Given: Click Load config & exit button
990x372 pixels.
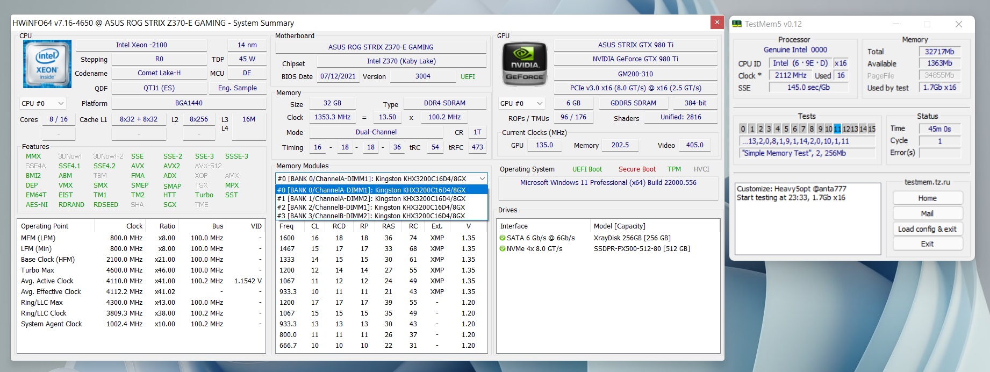Looking at the screenshot, I should [x=928, y=229].
